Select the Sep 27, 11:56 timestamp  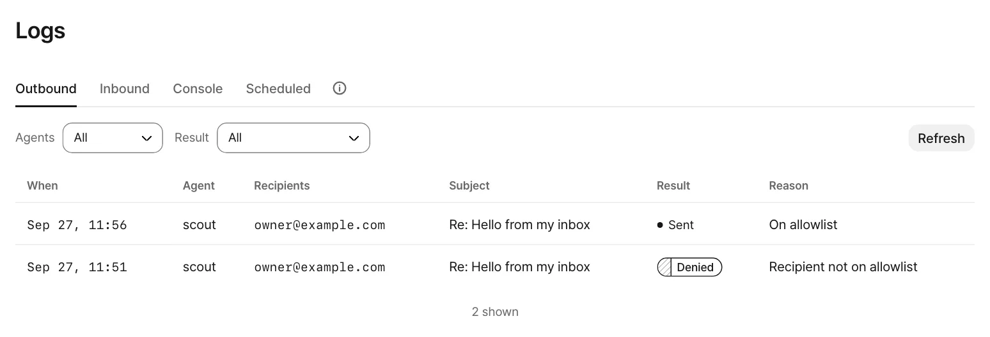[x=77, y=225]
